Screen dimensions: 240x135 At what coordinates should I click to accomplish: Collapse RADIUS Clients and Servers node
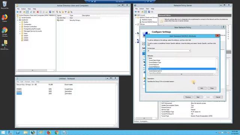(x=136, y=18)
